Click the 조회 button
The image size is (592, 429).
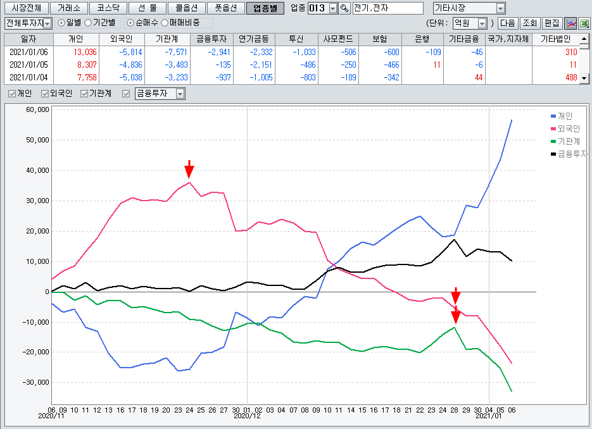pyautogui.click(x=530, y=23)
